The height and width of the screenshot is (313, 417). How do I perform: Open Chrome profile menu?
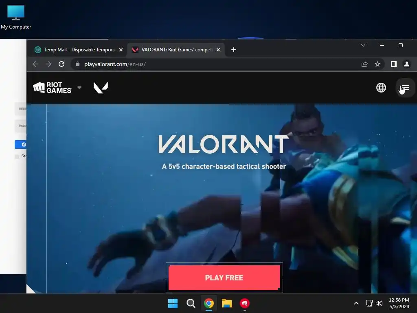tap(407, 64)
